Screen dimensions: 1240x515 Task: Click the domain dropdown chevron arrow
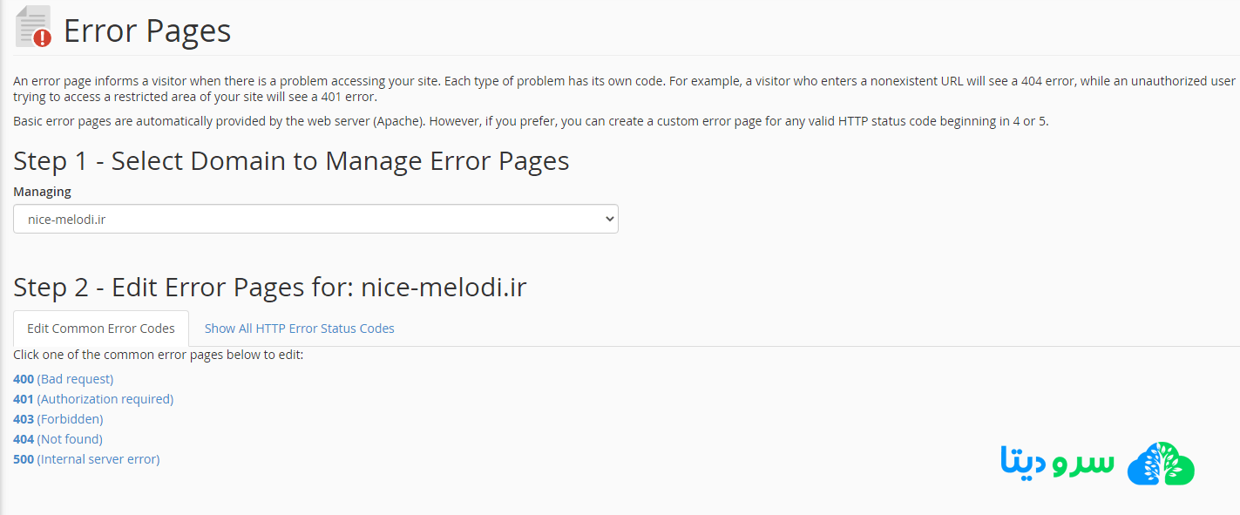pyautogui.click(x=609, y=220)
